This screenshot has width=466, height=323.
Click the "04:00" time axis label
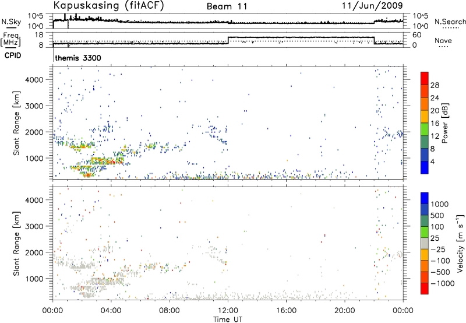point(111,311)
